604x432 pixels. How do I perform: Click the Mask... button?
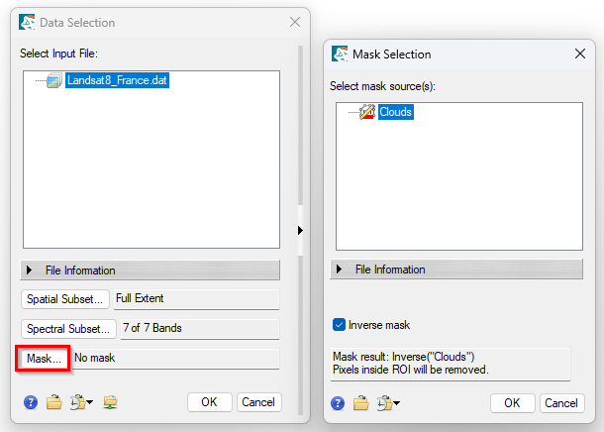pos(45,359)
